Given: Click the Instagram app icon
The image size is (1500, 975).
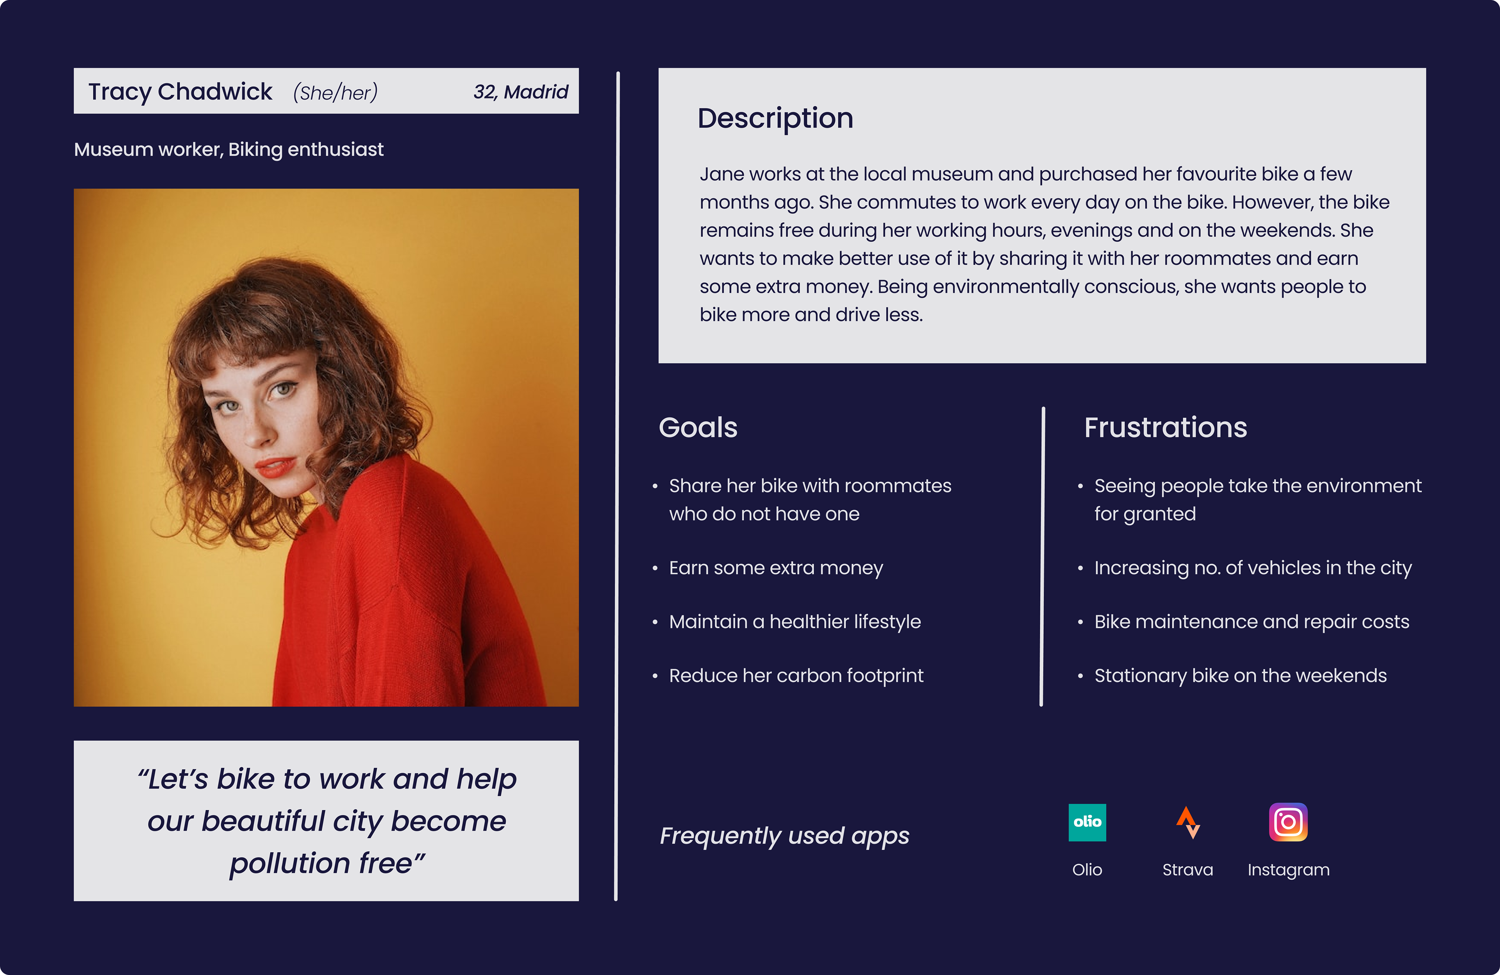Looking at the screenshot, I should click(1287, 822).
